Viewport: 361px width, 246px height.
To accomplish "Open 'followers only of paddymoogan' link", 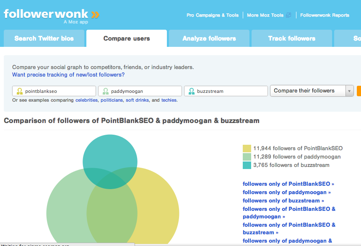I will tap(287, 192).
